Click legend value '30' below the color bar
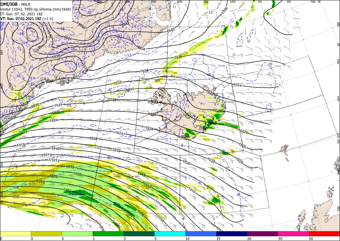 pos(280,239)
